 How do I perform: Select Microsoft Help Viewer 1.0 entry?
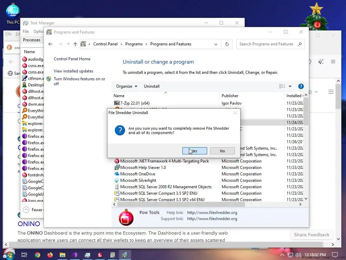pos(143,167)
